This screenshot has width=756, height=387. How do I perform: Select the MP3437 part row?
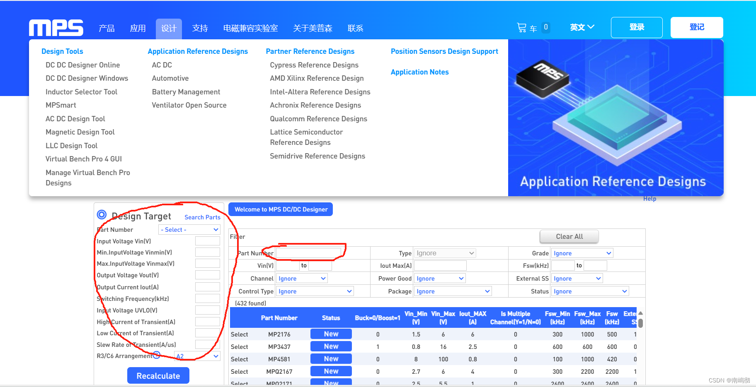239,347
